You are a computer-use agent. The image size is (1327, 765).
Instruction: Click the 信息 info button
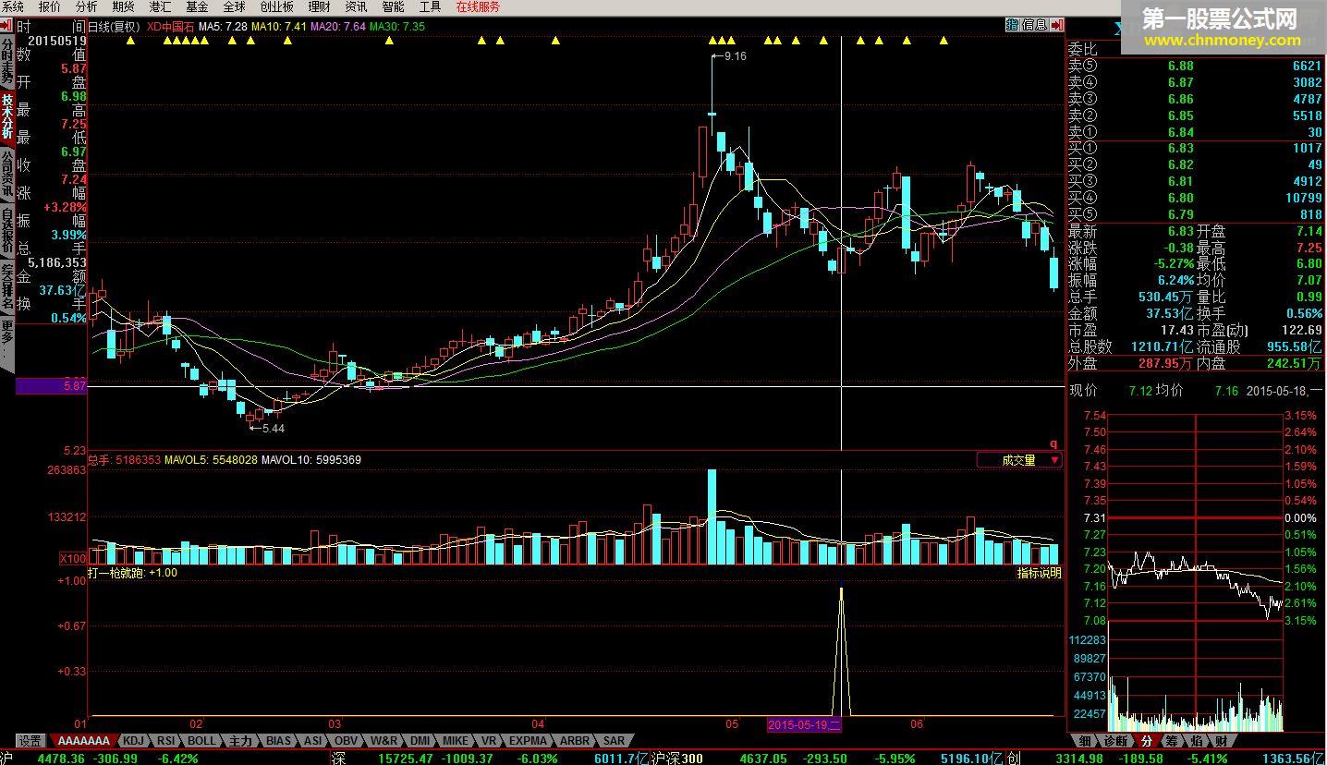[x=1035, y=25]
